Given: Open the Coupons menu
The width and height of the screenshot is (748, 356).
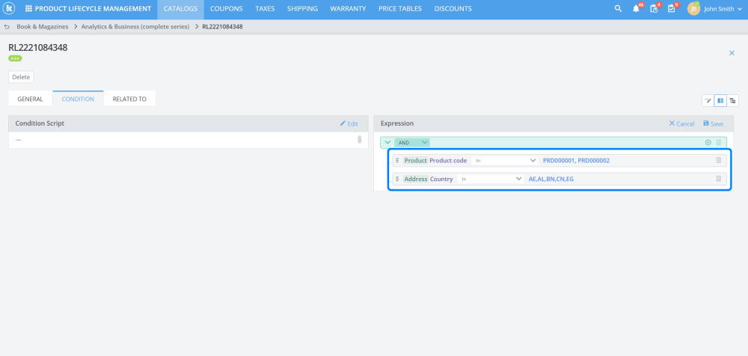Looking at the screenshot, I should tap(226, 8).
